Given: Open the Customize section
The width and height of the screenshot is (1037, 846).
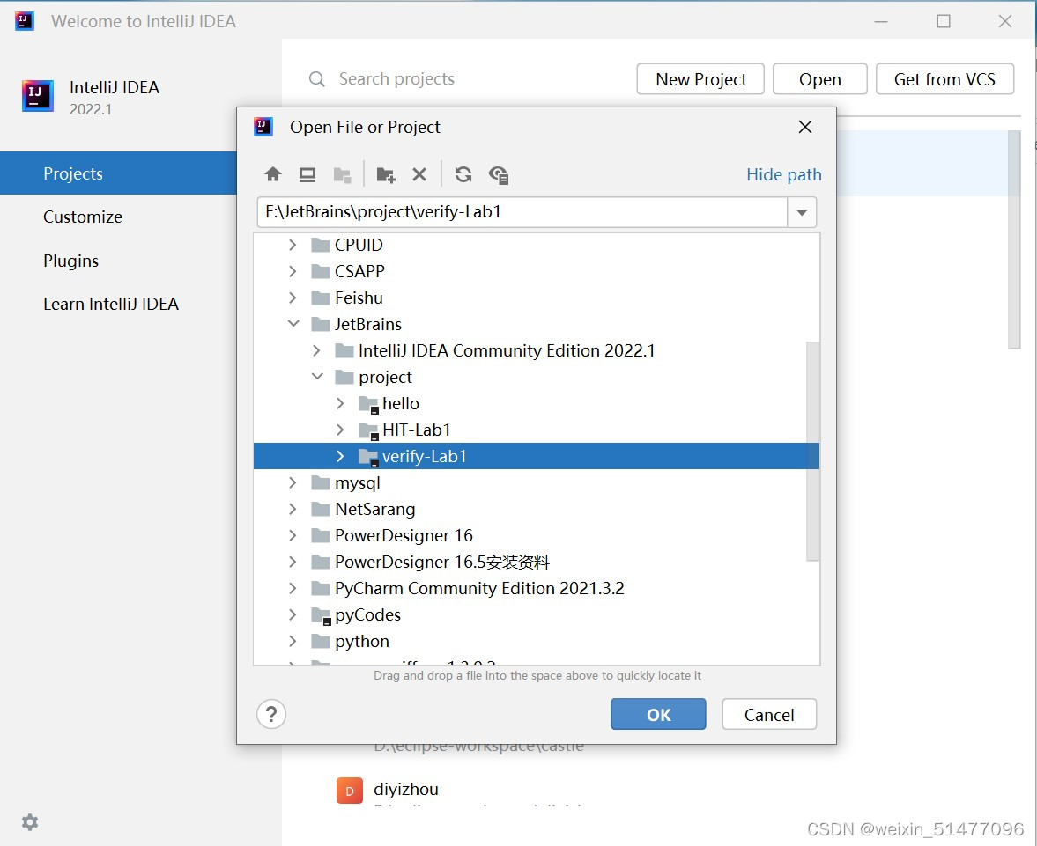Looking at the screenshot, I should pyautogui.click(x=83, y=217).
